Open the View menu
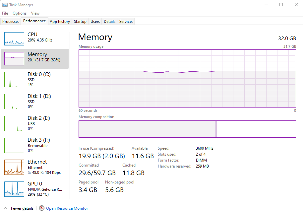This screenshot has width=303, height=216. [35, 13]
